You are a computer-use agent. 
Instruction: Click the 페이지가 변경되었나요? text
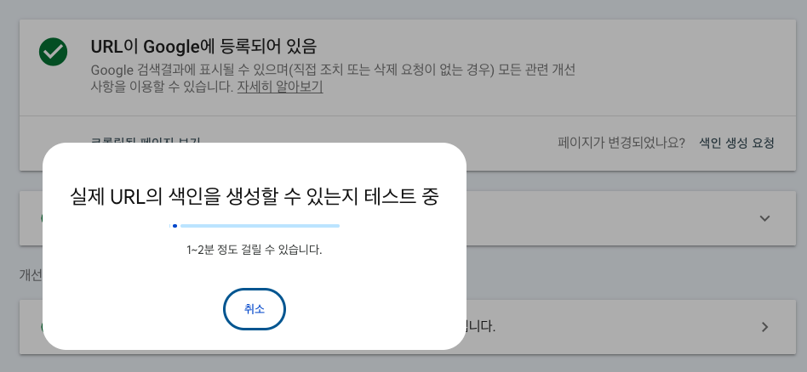621,143
